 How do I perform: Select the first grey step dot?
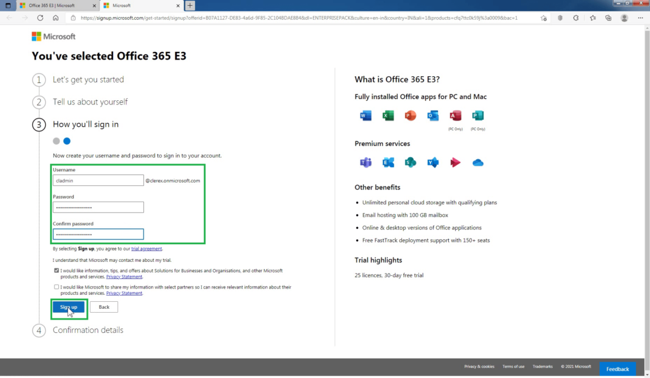(56, 141)
